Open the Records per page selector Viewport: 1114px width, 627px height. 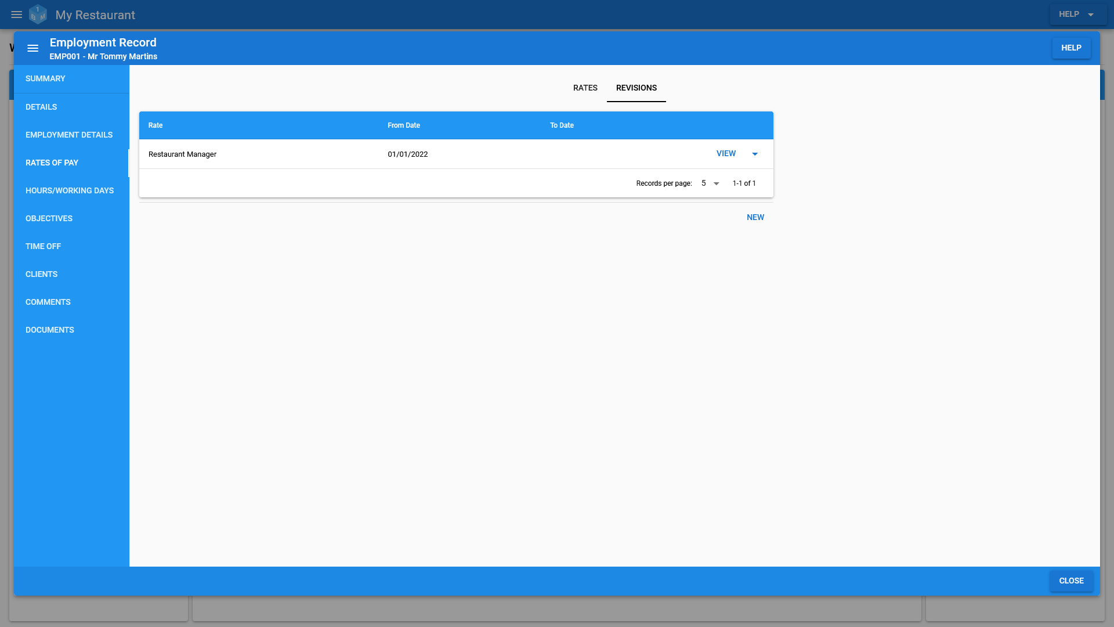709,183
